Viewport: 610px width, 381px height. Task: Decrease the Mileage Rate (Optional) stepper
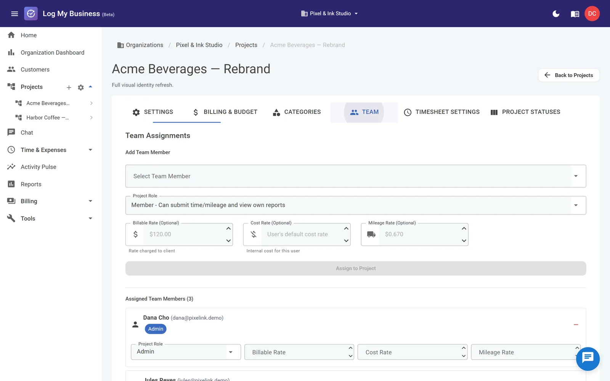tap(464, 241)
